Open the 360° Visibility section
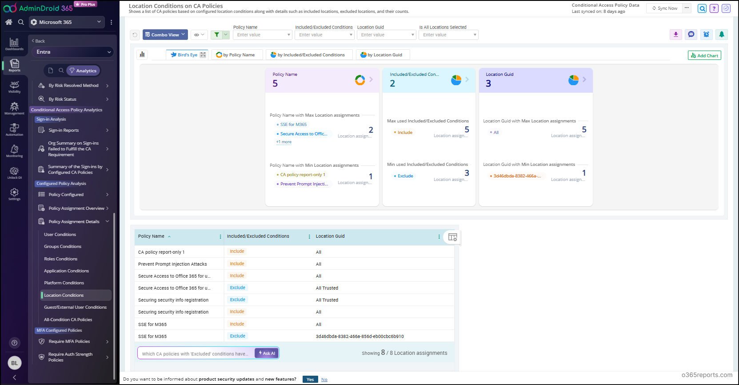The image size is (739, 385). pyautogui.click(x=14, y=87)
